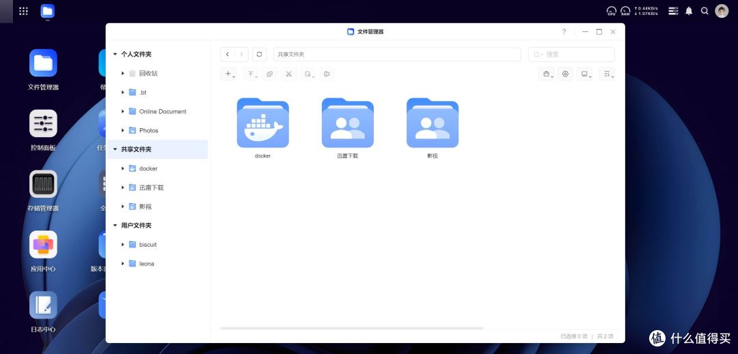This screenshot has width=738, height=354.
Task: Select biscuit user folder
Action: (148, 245)
